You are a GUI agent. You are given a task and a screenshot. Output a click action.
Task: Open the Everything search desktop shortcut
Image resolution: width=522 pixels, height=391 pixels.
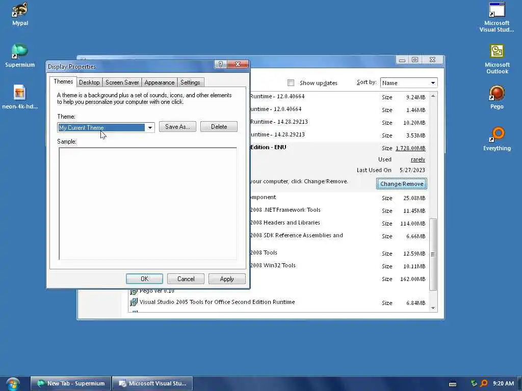click(497, 139)
